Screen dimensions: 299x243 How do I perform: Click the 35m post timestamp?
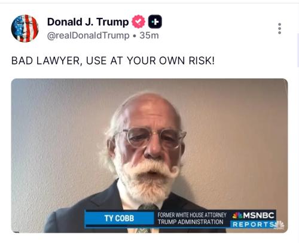coord(149,35)
